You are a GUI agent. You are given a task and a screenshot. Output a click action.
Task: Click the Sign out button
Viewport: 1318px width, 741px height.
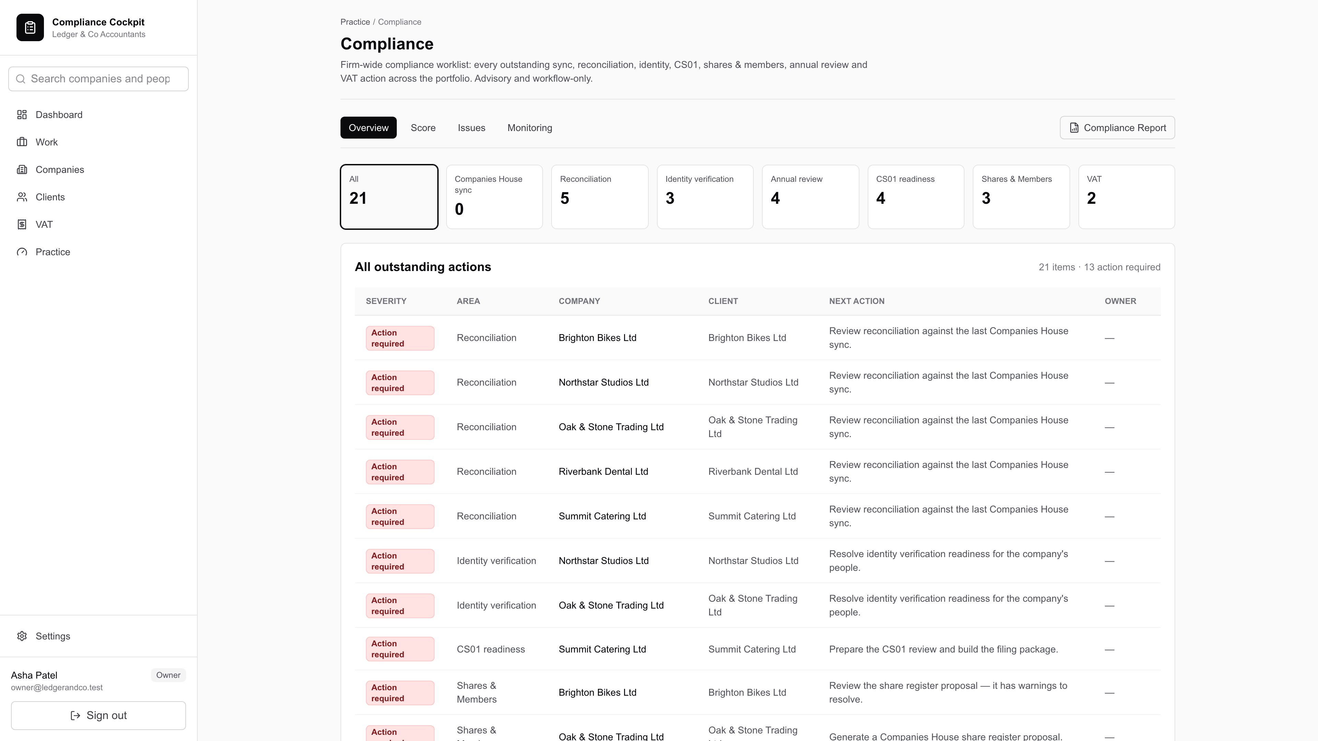pyautogui.click(x=98, y=715)
